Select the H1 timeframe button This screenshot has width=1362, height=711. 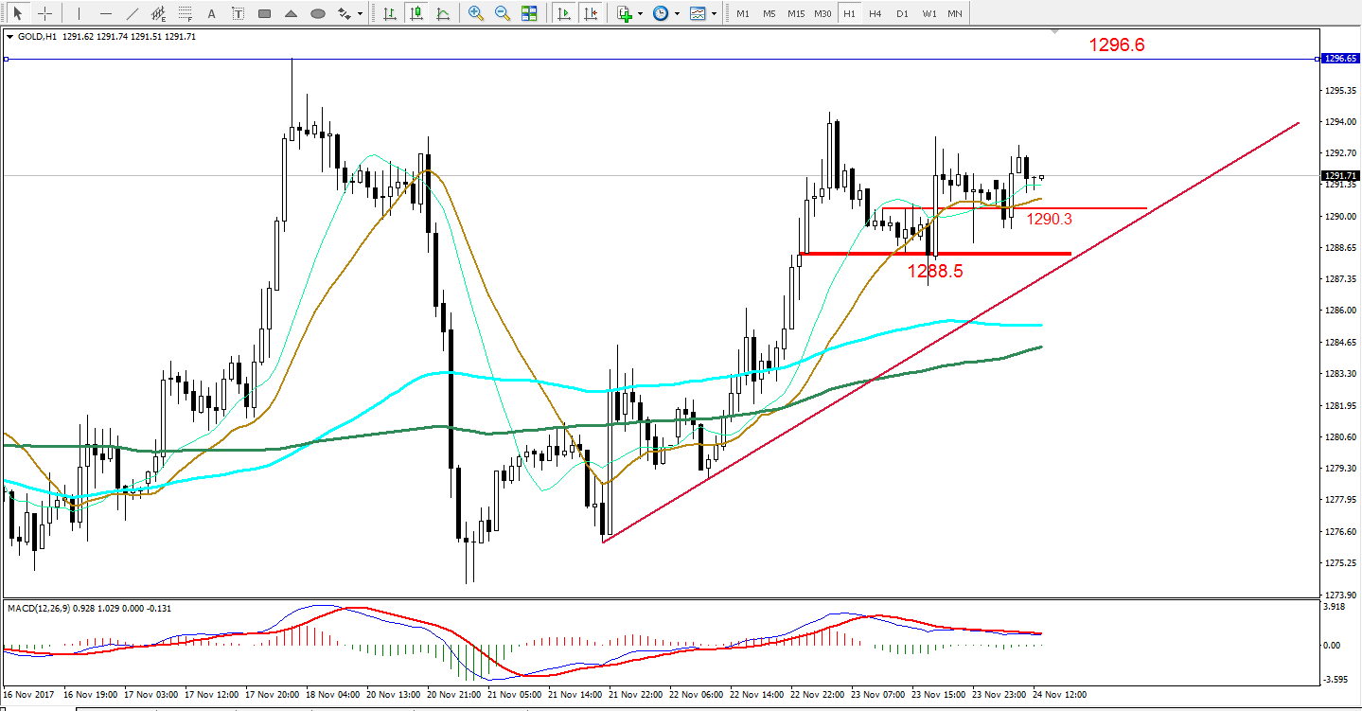pyautogui.click(x=849, y=14)
